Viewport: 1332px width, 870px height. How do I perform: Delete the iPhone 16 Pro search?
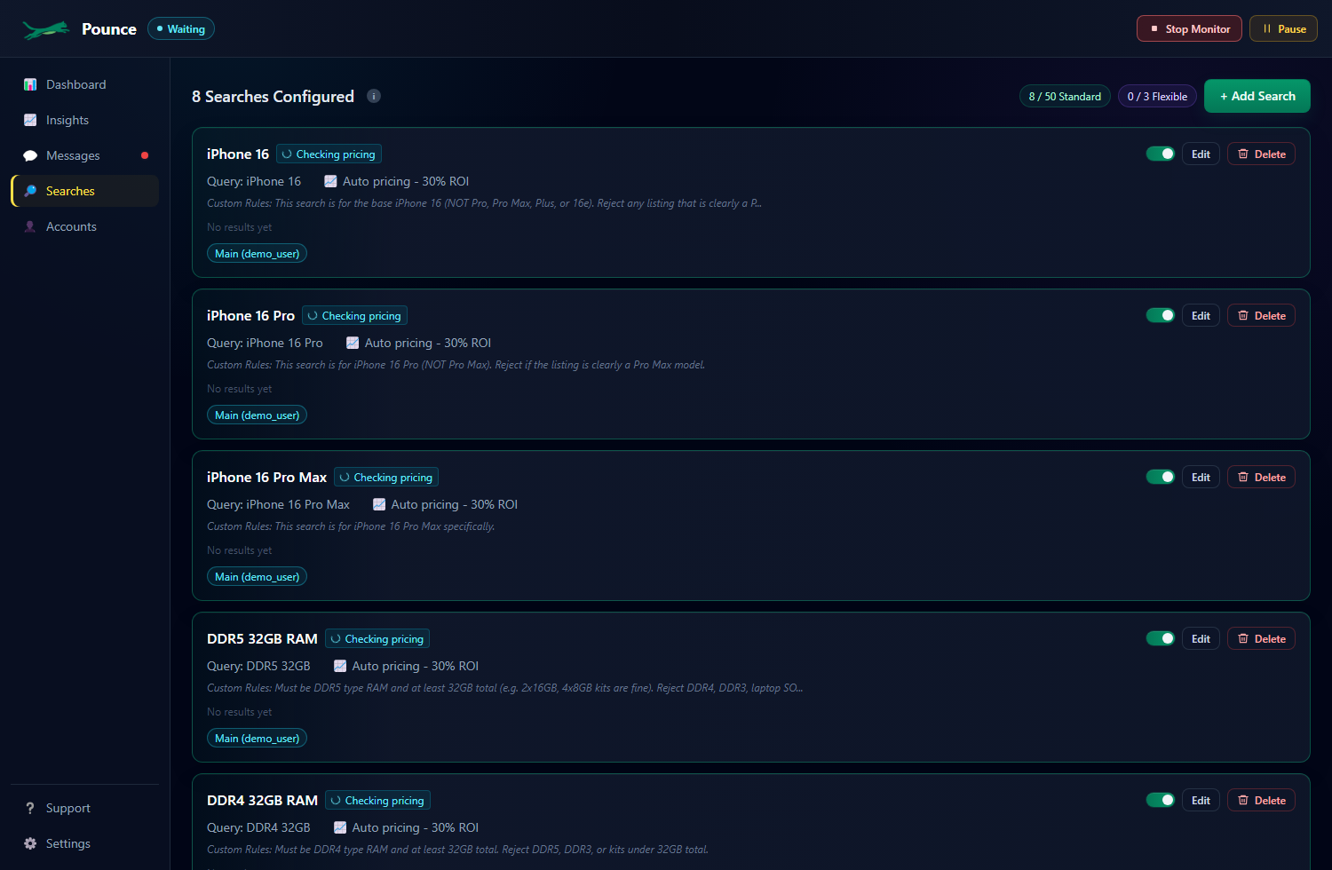[x=1261, y=315]
